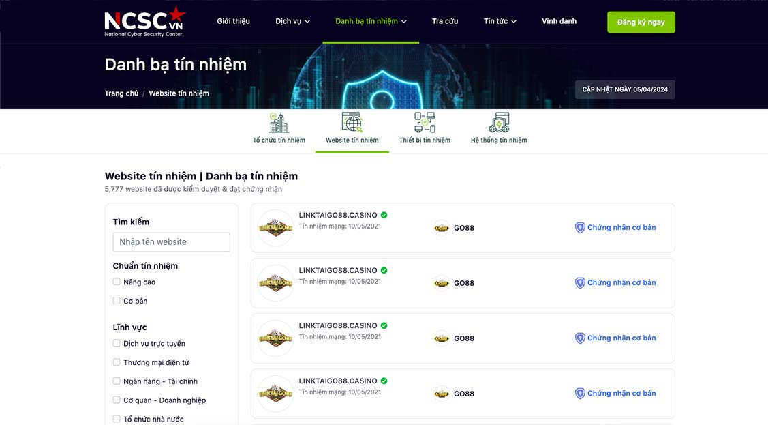This screenshot has width=768, height=425.
Task: Click the second result's Tín nhiệm mạng: 10/05/2021 date
Action: pos(340,281)
